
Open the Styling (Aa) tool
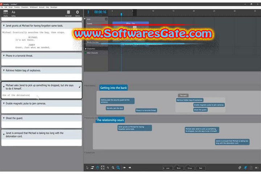pyautogui.click(x=13, y=13)
